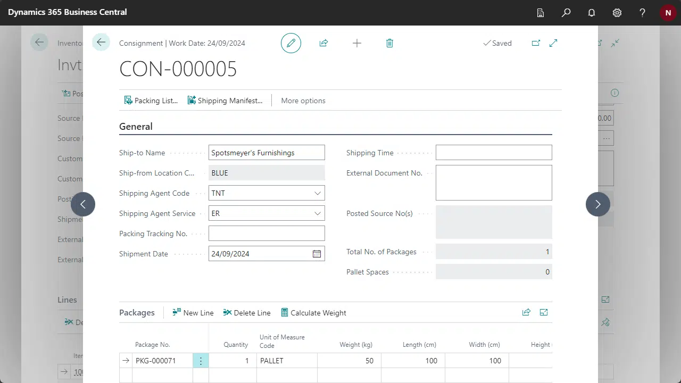Viewport: 681px width, 383px height.
Task: Click the Weight value 50 cell
Action: [x=349, y=361]
